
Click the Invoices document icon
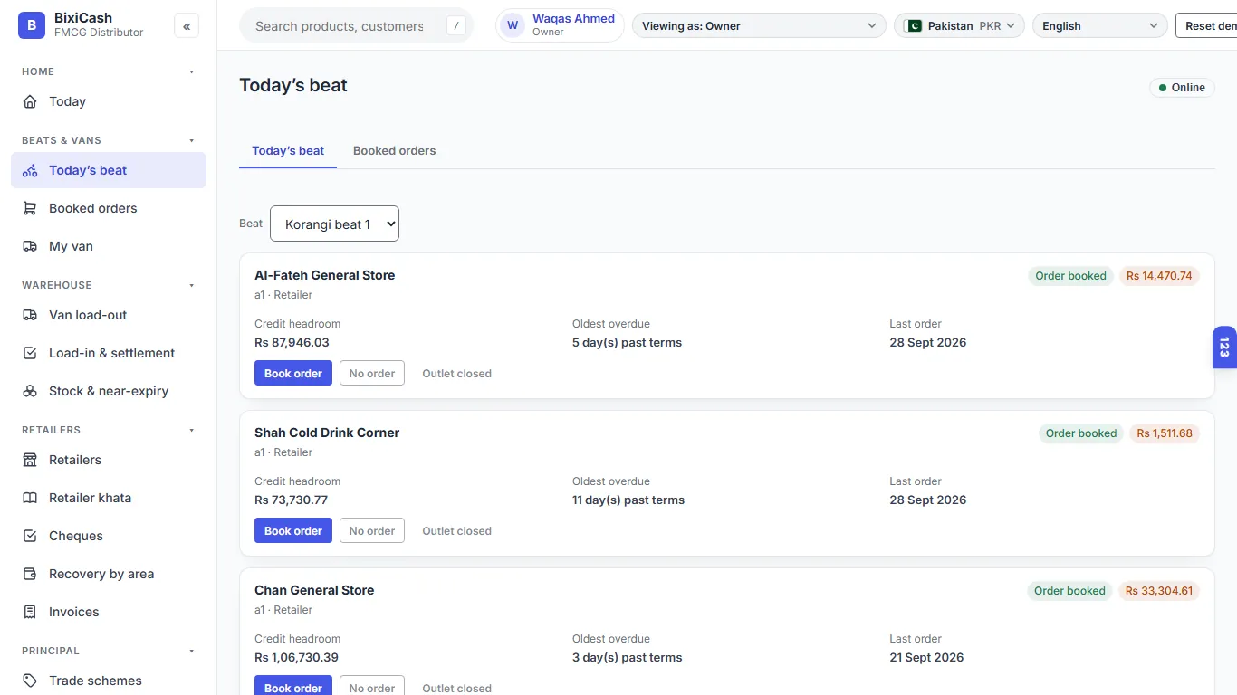(30, 612)
